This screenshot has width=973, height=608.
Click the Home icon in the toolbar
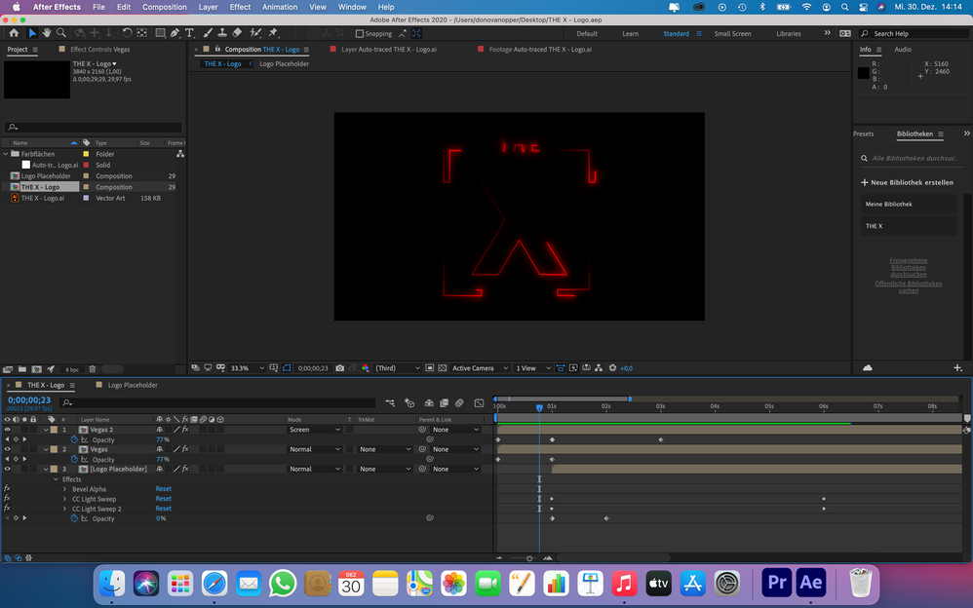pyautogui.click(x=14, y=33)
